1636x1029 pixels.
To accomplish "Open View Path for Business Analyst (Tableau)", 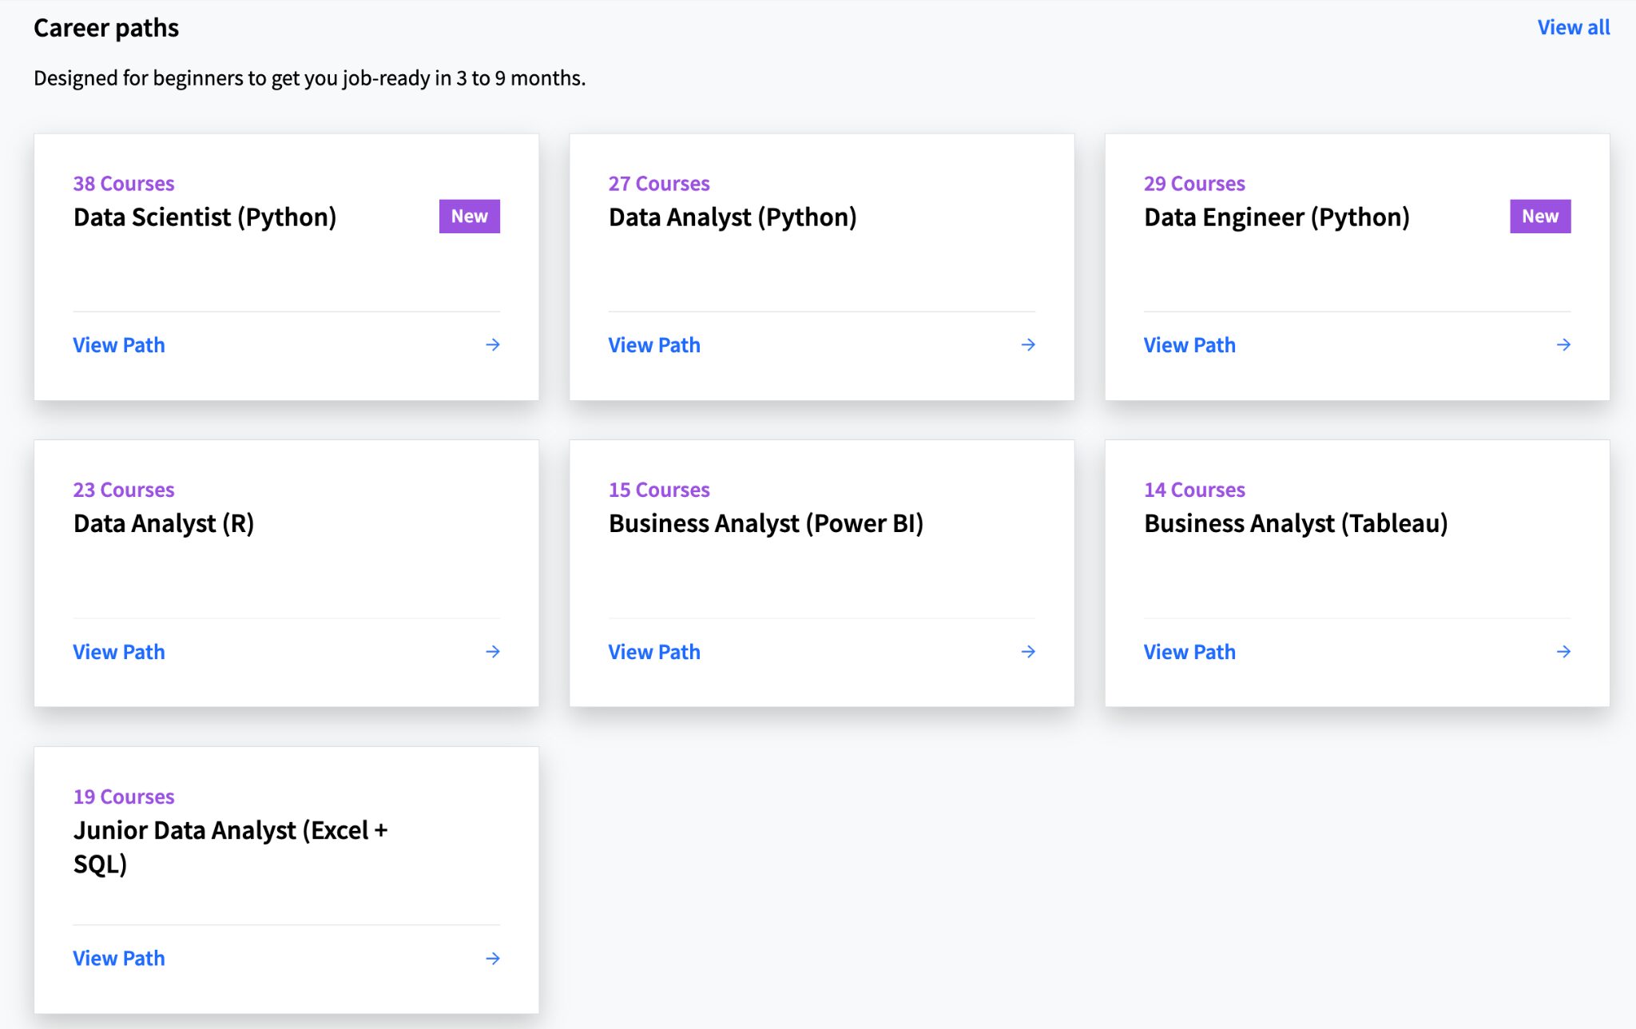I will (x=1189, y=651).
